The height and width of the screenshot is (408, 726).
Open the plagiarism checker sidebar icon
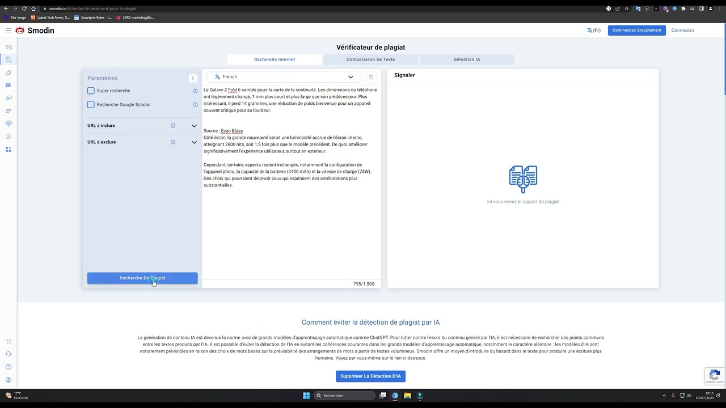(9, 59)
